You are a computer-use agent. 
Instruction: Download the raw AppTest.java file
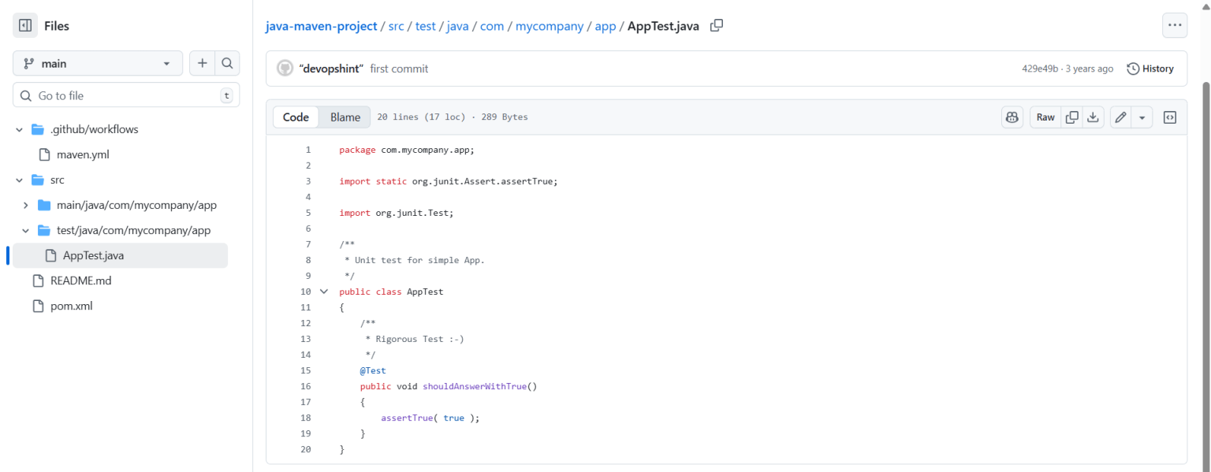pyautogui.click(x=1093, y=117)
